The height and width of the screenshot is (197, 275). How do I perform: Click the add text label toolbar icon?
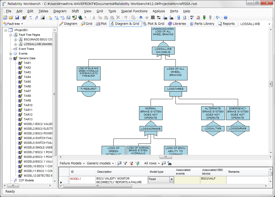click(68, 17)
